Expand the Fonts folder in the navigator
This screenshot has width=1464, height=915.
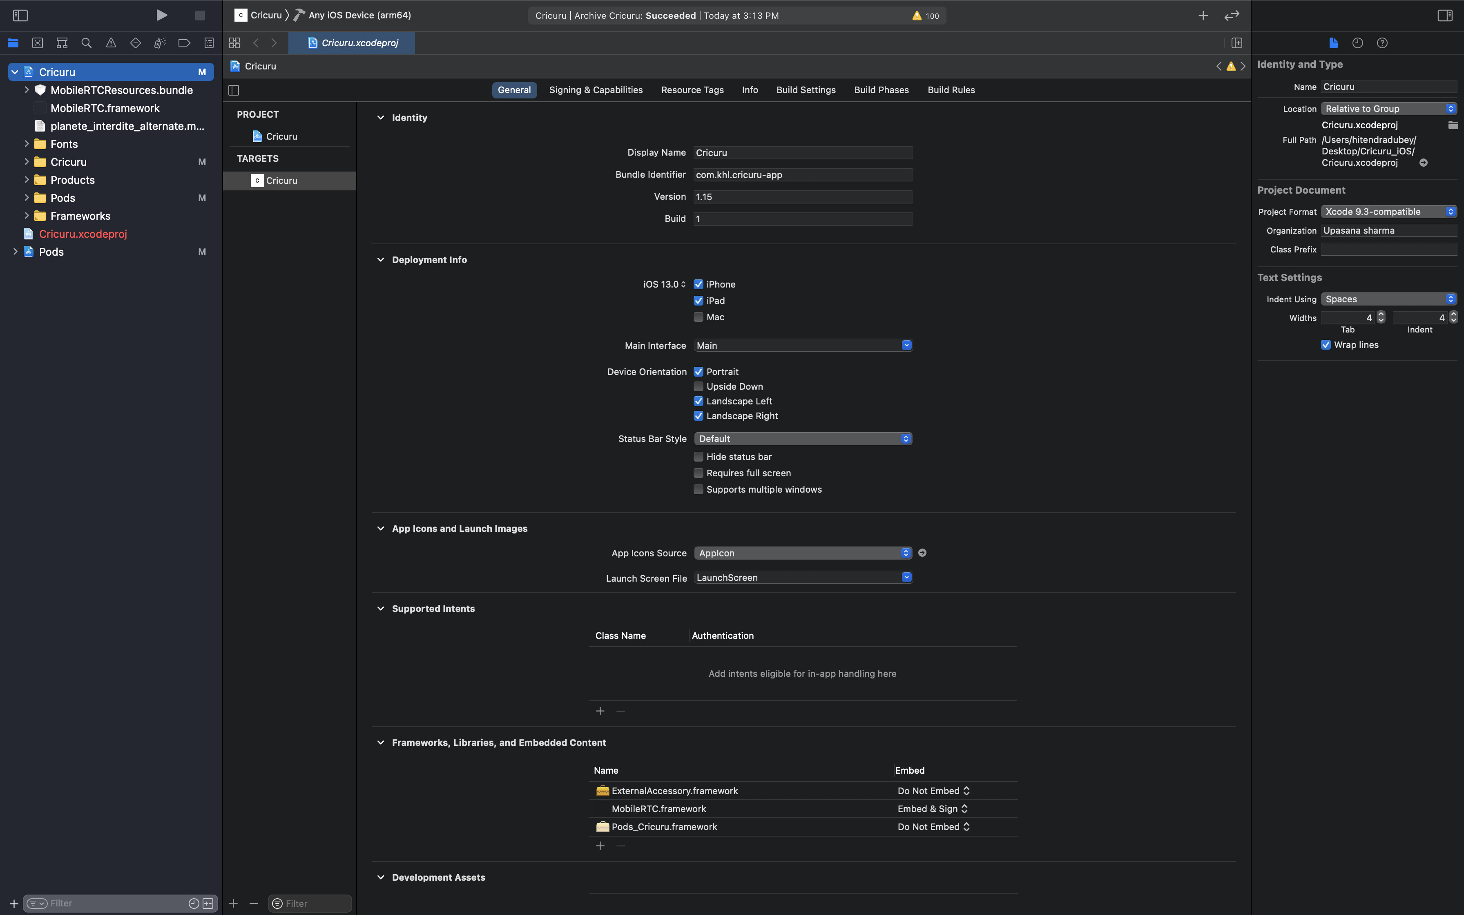point(27,144)
